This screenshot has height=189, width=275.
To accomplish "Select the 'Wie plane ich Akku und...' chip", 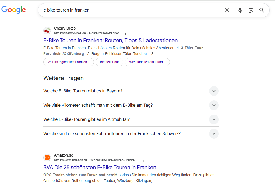I will (147, 62).
